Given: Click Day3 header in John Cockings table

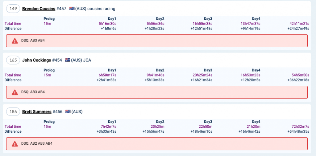Looking at the screenshot, I should click(x=208, y=70).
